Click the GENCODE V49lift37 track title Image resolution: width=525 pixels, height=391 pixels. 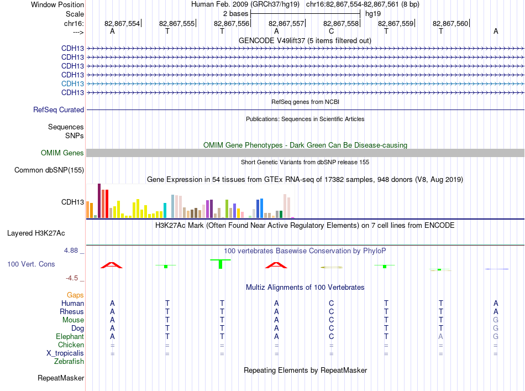click(x=305, y=41)
